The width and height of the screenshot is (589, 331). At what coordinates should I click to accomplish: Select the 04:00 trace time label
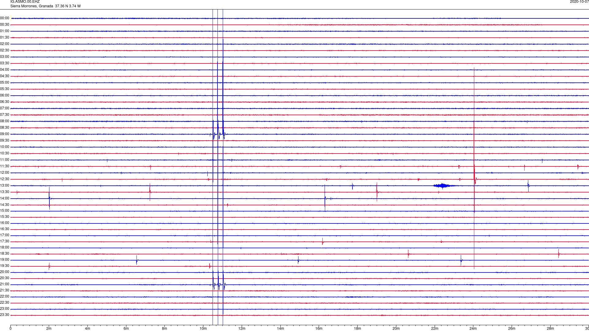(5, 70)
